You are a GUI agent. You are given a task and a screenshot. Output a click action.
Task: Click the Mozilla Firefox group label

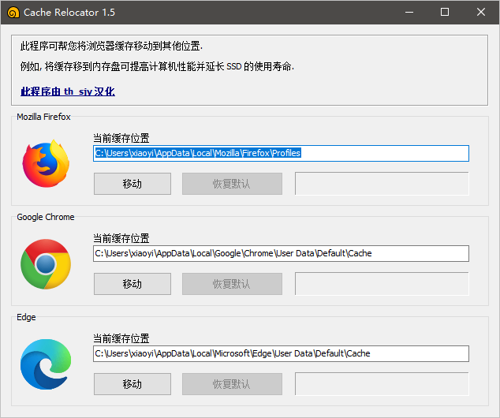(43, 117)
